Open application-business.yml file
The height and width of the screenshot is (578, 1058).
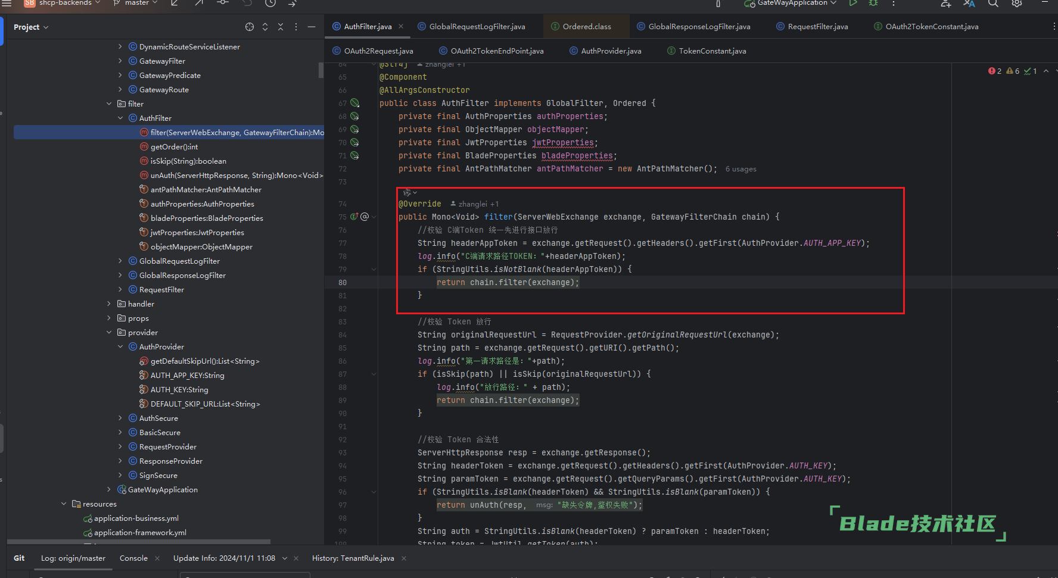[x=136, y=518]
